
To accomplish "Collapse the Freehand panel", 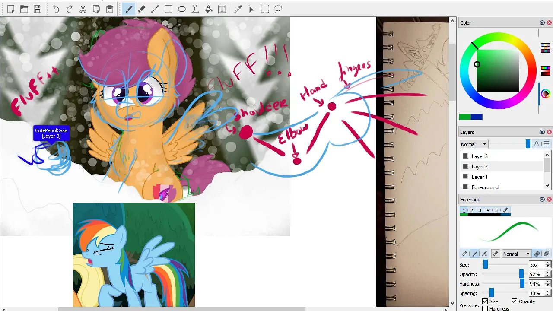I will 542,200.
